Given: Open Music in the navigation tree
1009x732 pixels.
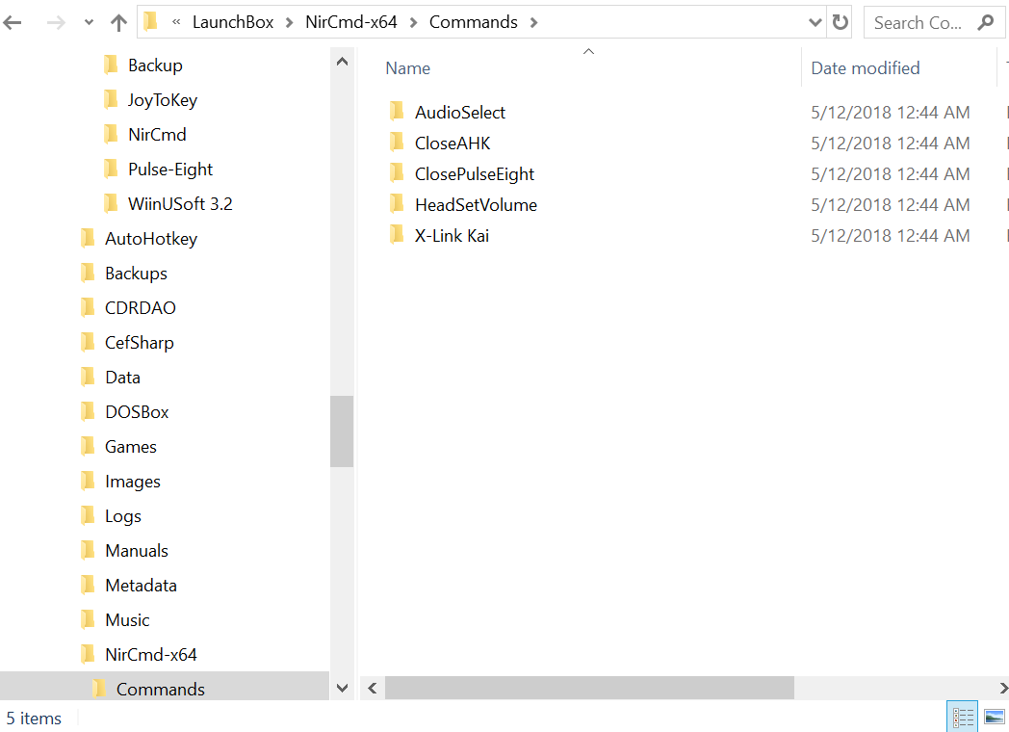Looking at the screenshot, I should [127, 621].
